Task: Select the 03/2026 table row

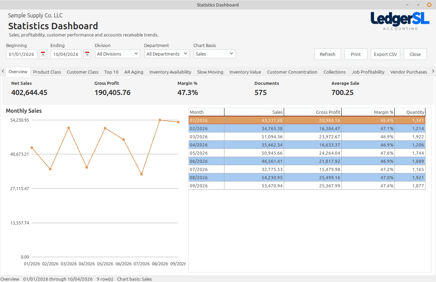Action: point(307,137)
